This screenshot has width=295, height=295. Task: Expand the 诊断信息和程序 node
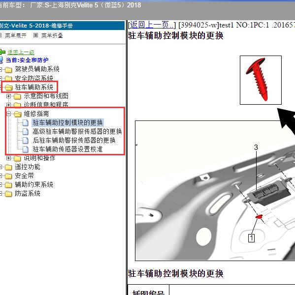(x=8, y=105)
